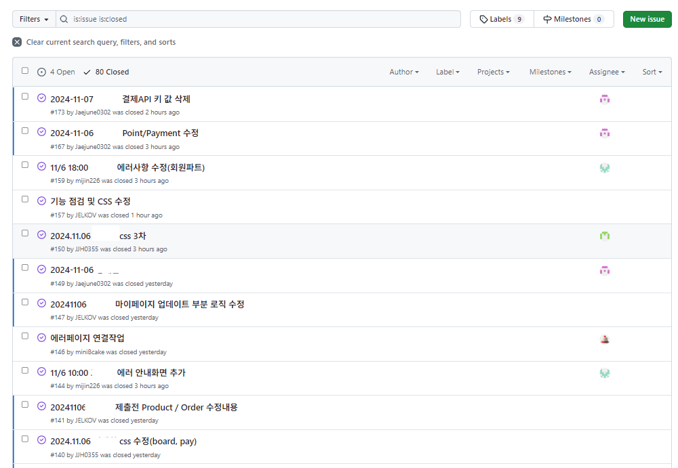Click closed-issue icon of issue #167
Screen dimensions: 678x468
coord(41,132)
